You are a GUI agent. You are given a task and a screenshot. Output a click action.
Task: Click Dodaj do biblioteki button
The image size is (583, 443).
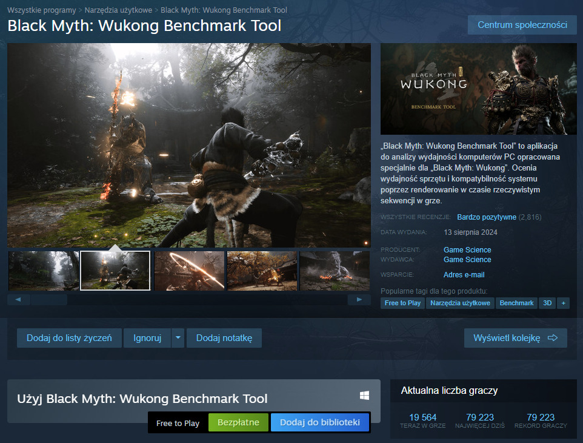(x=320, y=422)
